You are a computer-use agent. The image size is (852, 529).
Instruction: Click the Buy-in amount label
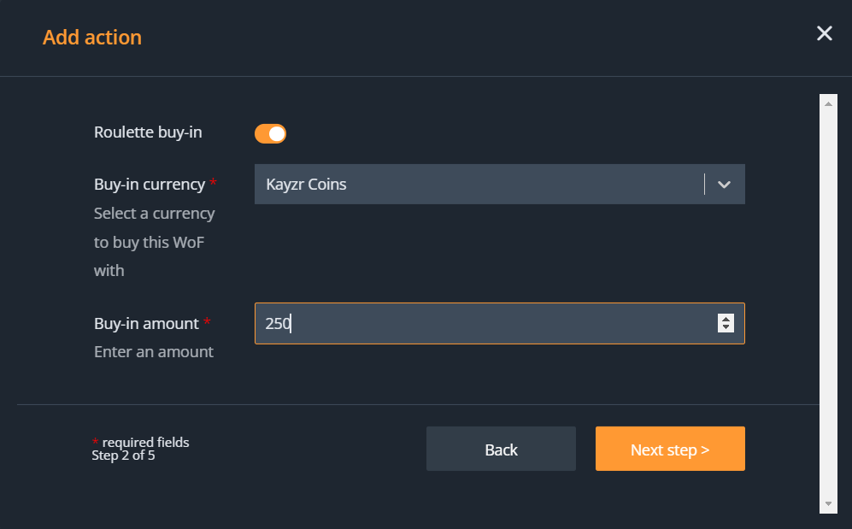[146, 324]
